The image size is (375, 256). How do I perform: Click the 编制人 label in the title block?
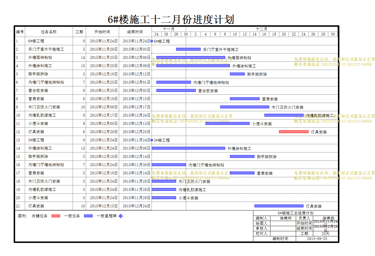pos(262,218)
